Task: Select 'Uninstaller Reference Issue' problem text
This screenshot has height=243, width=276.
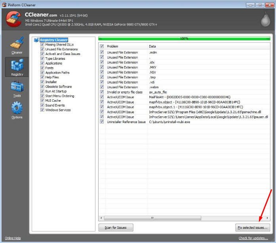Action: pos(126,122)
